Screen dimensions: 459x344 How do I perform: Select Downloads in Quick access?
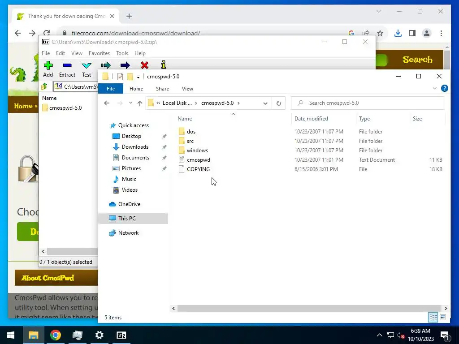click(135, 147)
